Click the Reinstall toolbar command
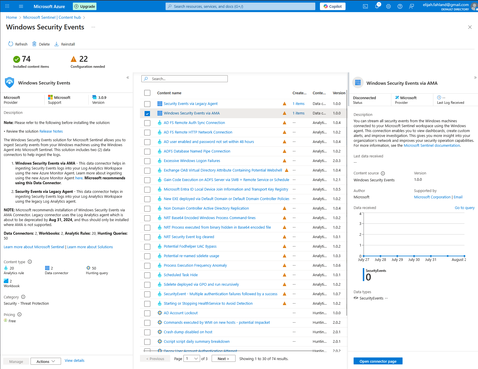 click(x=65, y=44)
